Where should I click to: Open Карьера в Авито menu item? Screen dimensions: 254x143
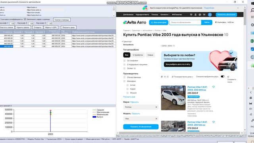[142, 15]
